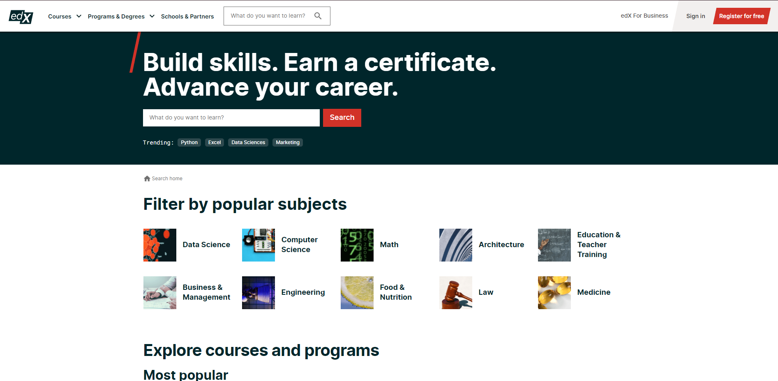Open the Business & Management thumbnail image
This screenshot has width=778, height=381.
tap(160, 293)
